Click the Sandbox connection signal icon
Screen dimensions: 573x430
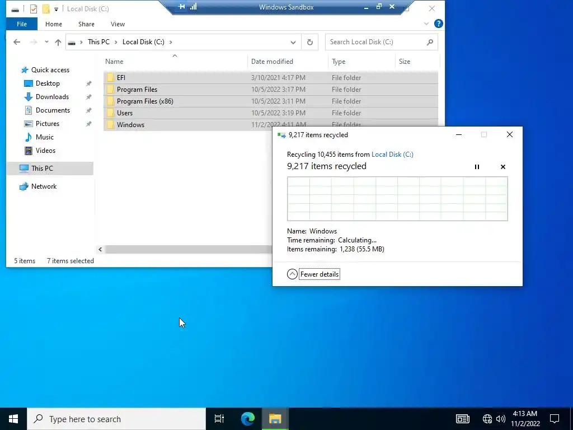click(193, 7)
